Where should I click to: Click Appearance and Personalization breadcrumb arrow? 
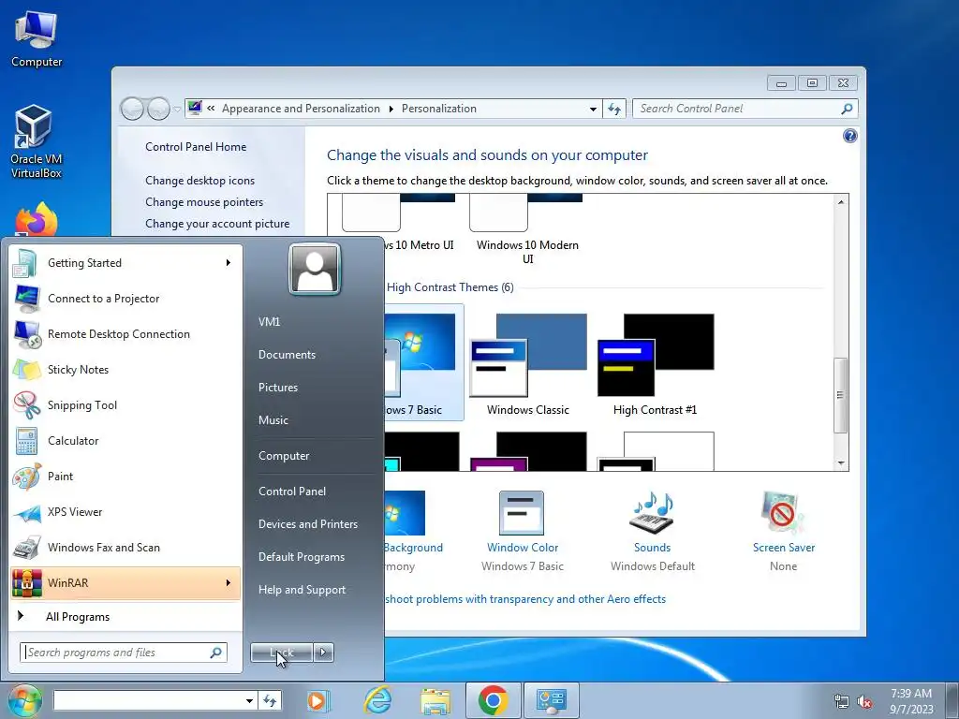click(x=391, y=109)
